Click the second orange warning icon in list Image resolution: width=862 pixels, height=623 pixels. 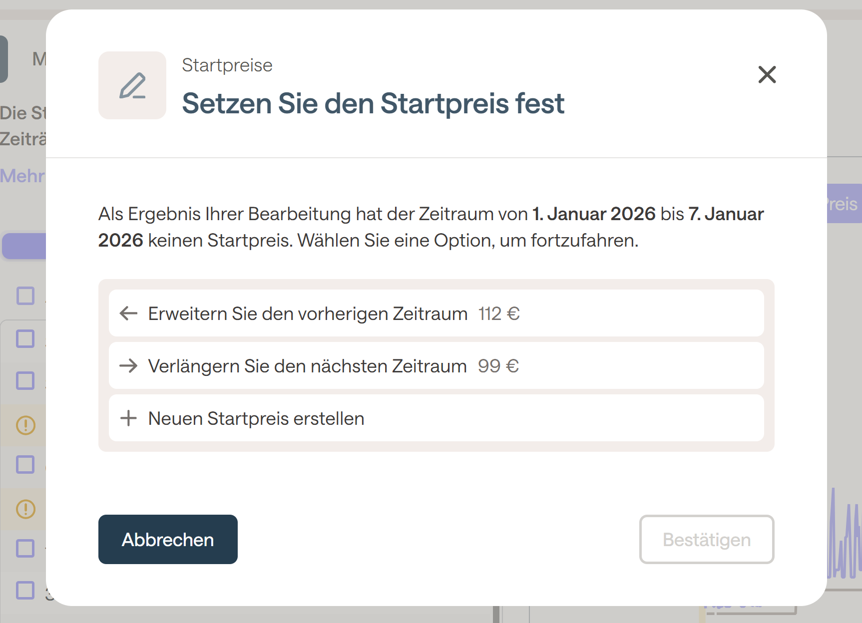coord(25,509)
